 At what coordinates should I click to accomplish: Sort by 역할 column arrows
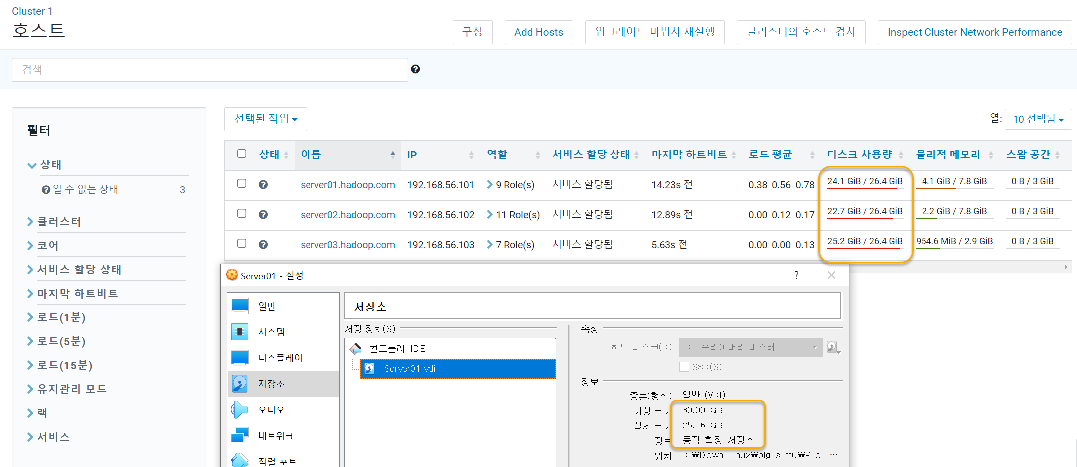coord(538,155)
